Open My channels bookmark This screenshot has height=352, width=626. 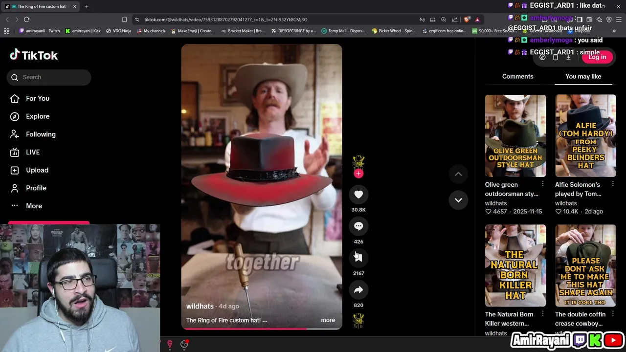151,31
